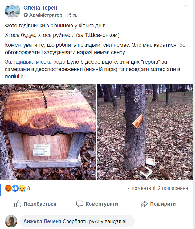Open Олена Терен's profile picture
This screenshot has height=229, width=195.
pos(13,11)
